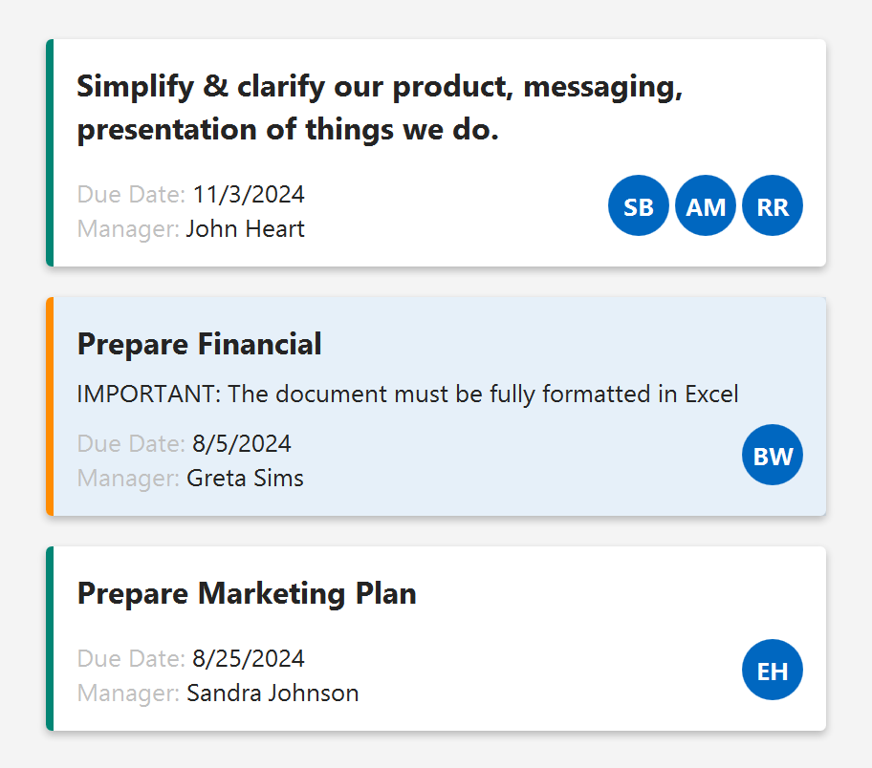872x768 pixels.
Task: Select manager name Sandra Johnson
Action: click(272, 693)
